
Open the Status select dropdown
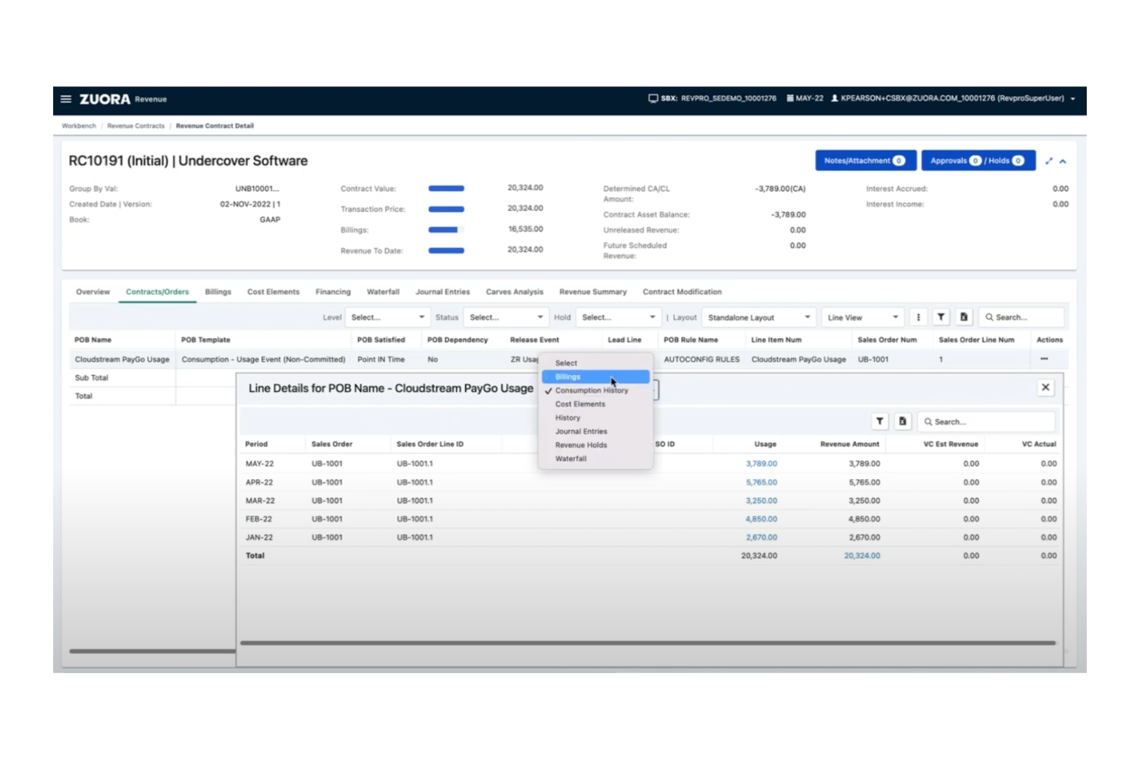pyautogui.click(x=506, y=317)
